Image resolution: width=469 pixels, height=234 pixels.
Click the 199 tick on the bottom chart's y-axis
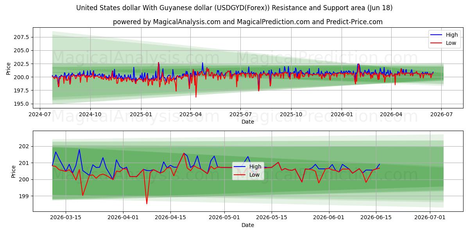click(x=24, y=196)
